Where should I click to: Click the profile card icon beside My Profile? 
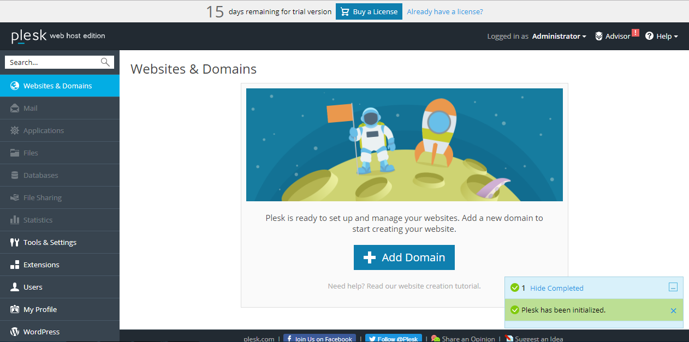(x=15, y=309)
